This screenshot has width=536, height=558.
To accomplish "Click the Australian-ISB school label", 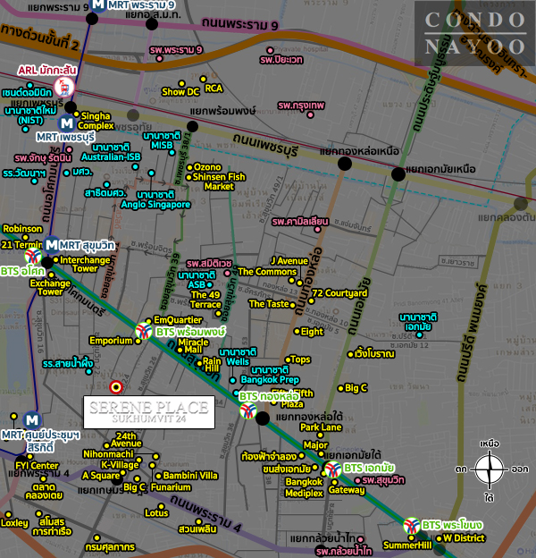I will 111,152.
